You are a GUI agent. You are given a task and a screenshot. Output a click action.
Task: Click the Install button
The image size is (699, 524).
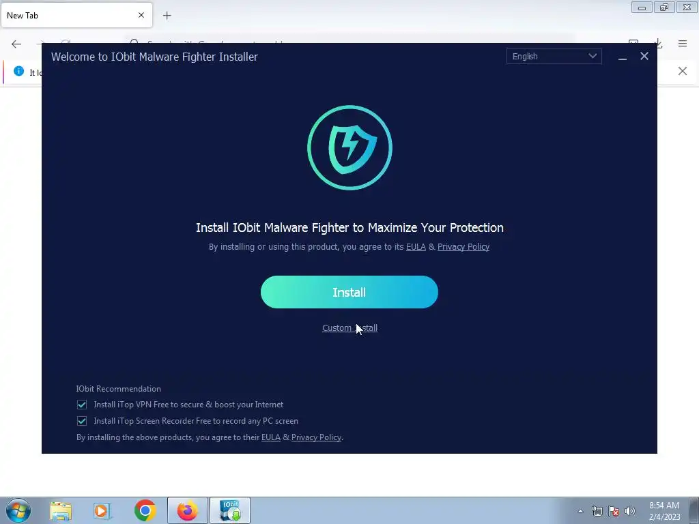[x=349, y=292]
